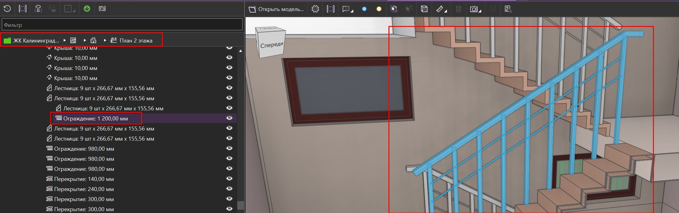Click the blue circle color marker
The image size is (679, 213).
[364, 9]
